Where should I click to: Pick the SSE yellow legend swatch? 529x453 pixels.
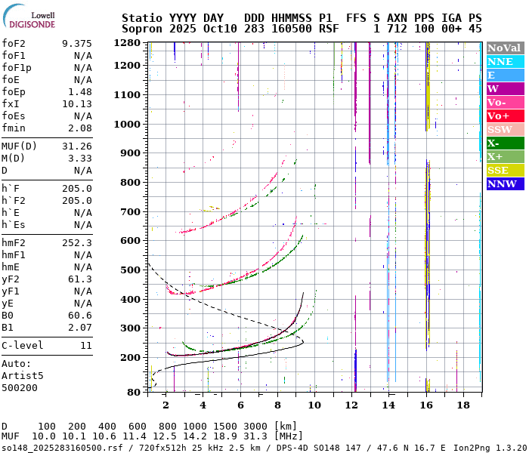click(x=505, y=170)
